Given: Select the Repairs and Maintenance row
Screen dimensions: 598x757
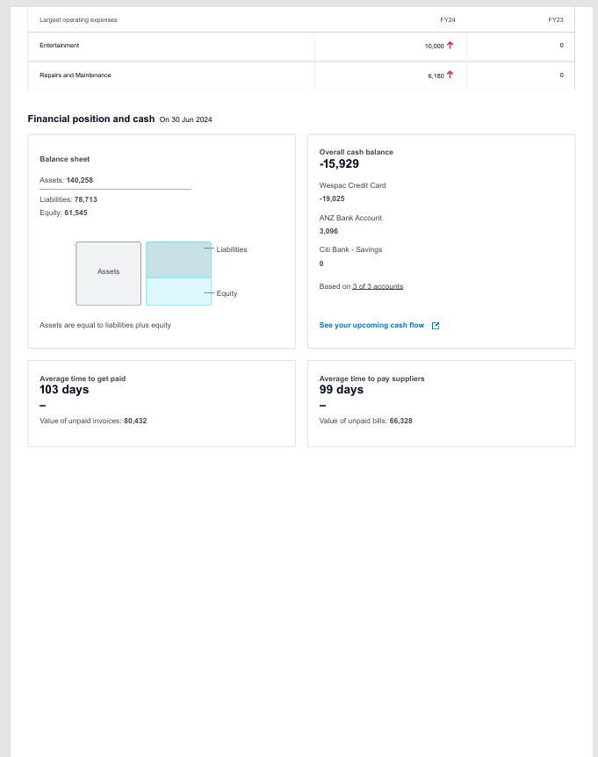Looking at the screenshot, I should tap(301, 76).
